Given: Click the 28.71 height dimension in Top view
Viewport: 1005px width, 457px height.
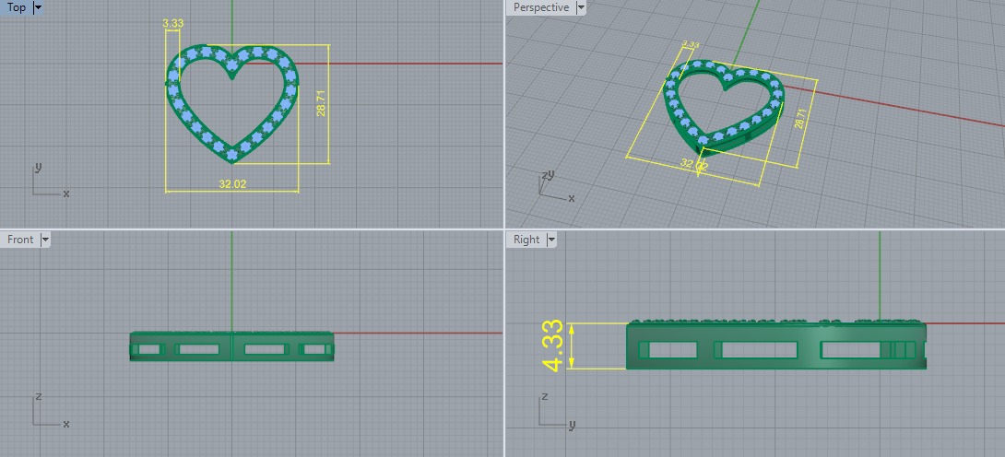Looking at the screenshot, I should coord(322,102).
